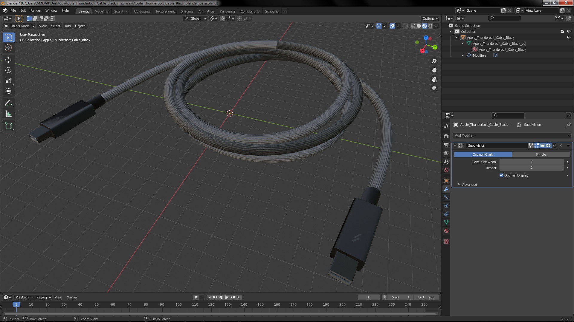Click the Zoom viewport magnifier icon
Viewport: 574px width, 322px height.
click(434, 61)
